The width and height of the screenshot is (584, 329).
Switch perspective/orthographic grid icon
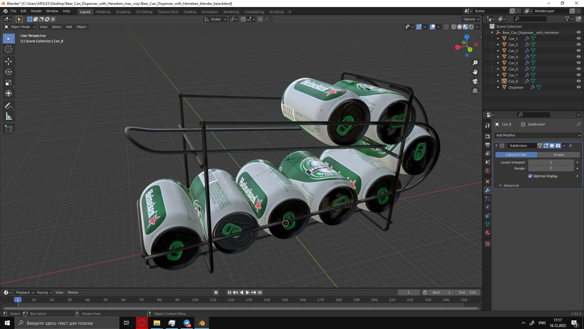click(x=475, y=91)
